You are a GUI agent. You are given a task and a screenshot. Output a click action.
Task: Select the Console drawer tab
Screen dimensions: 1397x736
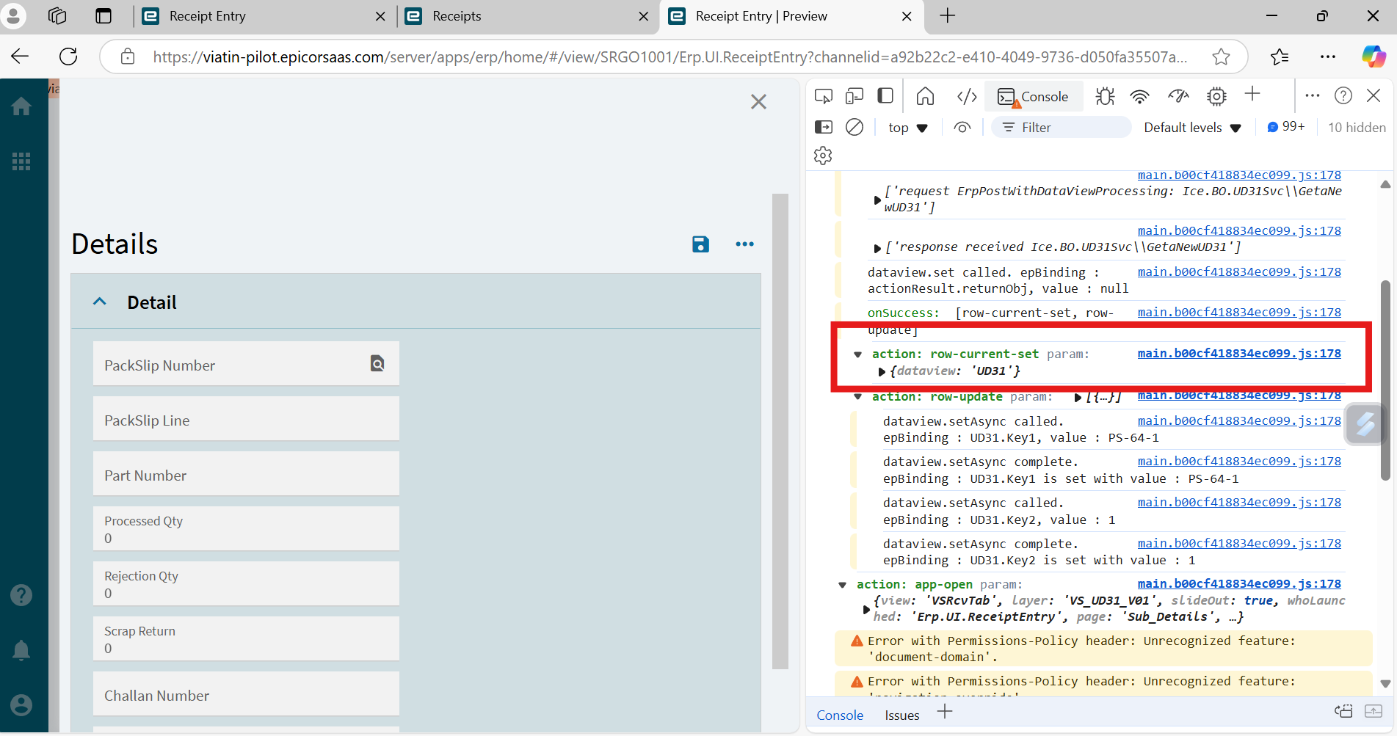click(840, 715)
